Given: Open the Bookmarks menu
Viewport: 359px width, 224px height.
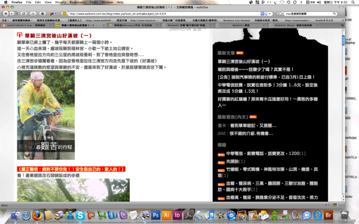Looking at the screenshot, I should [77, 2].
